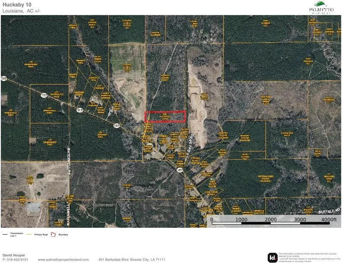The image size is (342, 264).
Task: Click the disclaimer text beside Land id logo
Action: coord(309,258)
